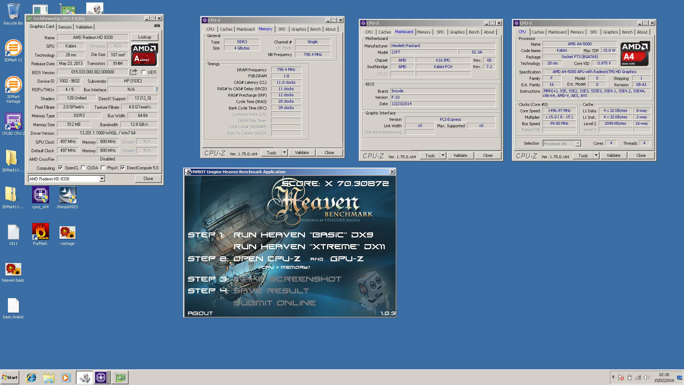Switch to Validation tab in GPU-Z
684x385 pixels.
point(84,27)
